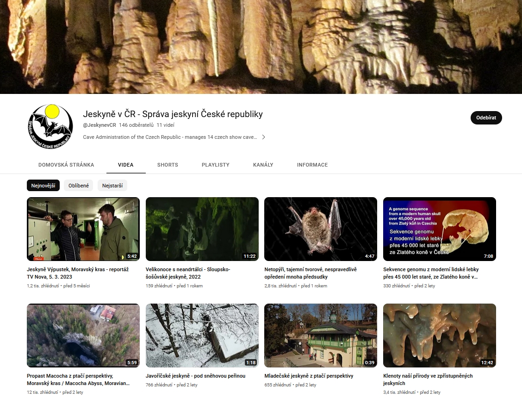Select the Nejnovější sort chip

(x=43, y=186)
